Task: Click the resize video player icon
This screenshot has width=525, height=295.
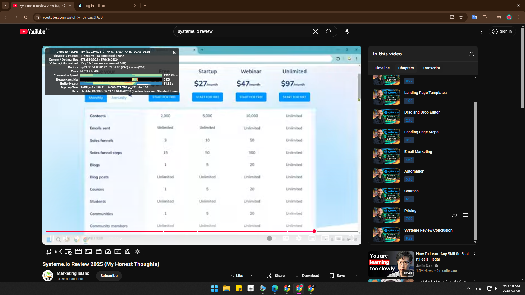Action: pos(88,252)
